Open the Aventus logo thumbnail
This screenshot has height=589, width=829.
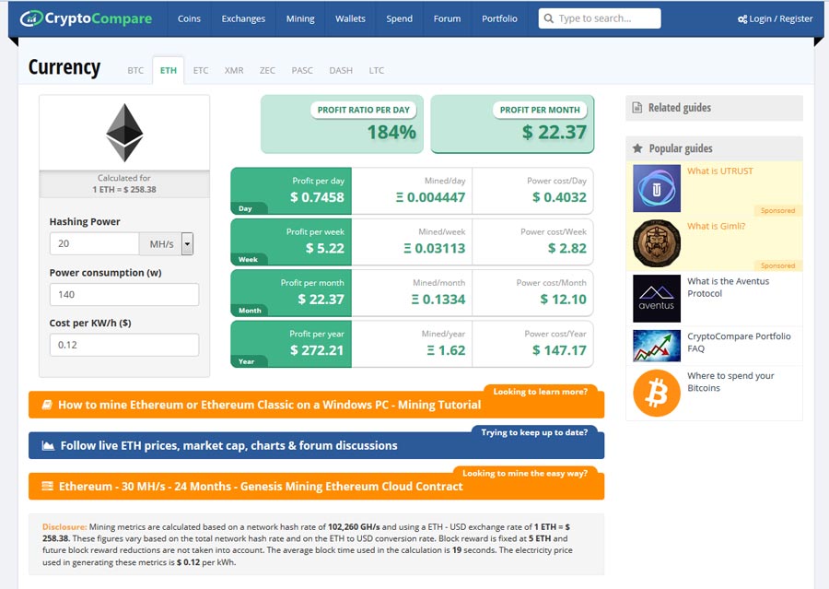click(x=657, y=299)
